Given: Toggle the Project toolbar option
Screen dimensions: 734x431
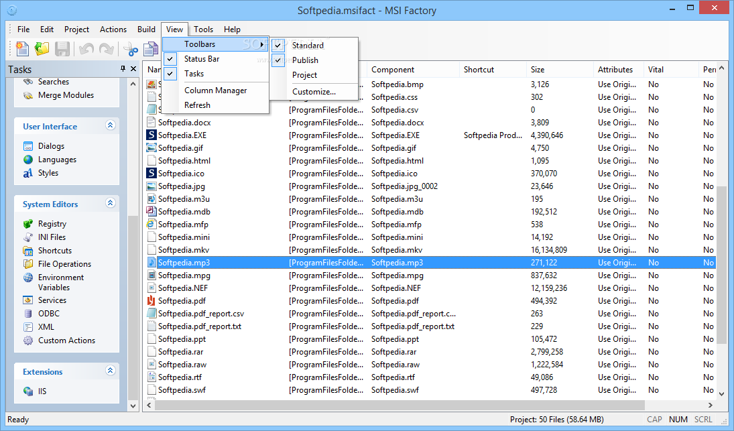Looking at the screenshot, I should click(x=316, y=75).
